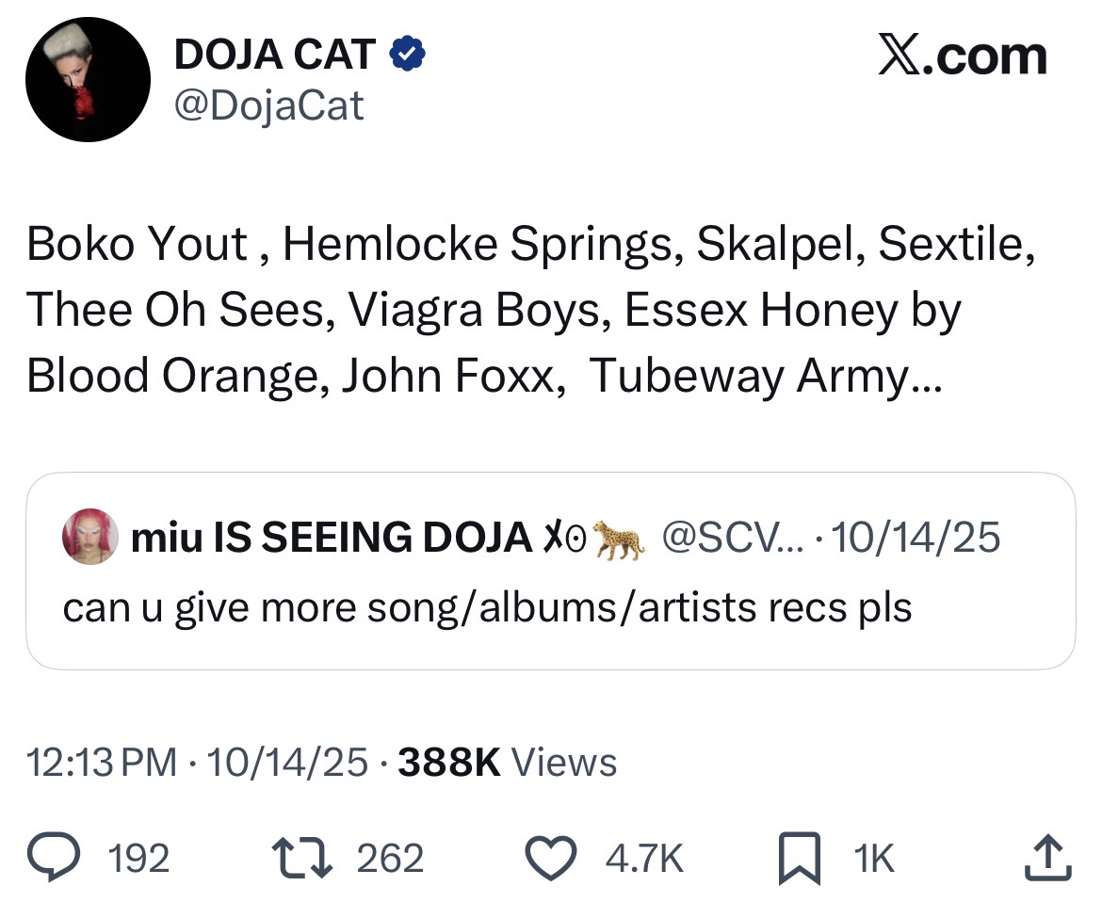This screenshot has height=918, width=1102.
Task: View the 388K Views analytics
Action: coord(508,762)
